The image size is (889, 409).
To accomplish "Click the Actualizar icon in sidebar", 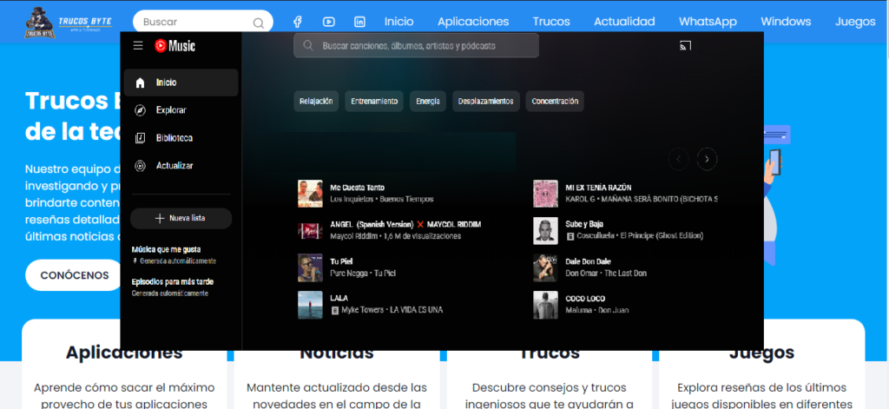I will (140, 166).
